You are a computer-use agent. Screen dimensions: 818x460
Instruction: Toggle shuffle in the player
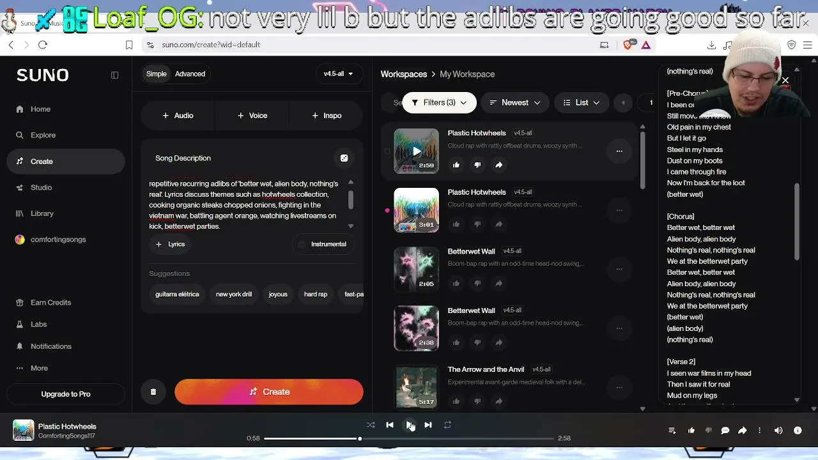(371, 425)
